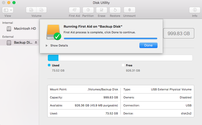Viewport: 202px width, 125px height.
Task: Click the add Volume toolbar icon
Action: pyautogui.click(x=31, y=10)
